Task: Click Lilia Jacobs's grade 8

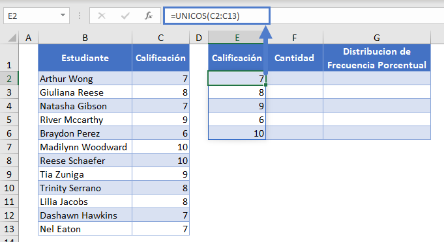Action: [x=160, y=202]
